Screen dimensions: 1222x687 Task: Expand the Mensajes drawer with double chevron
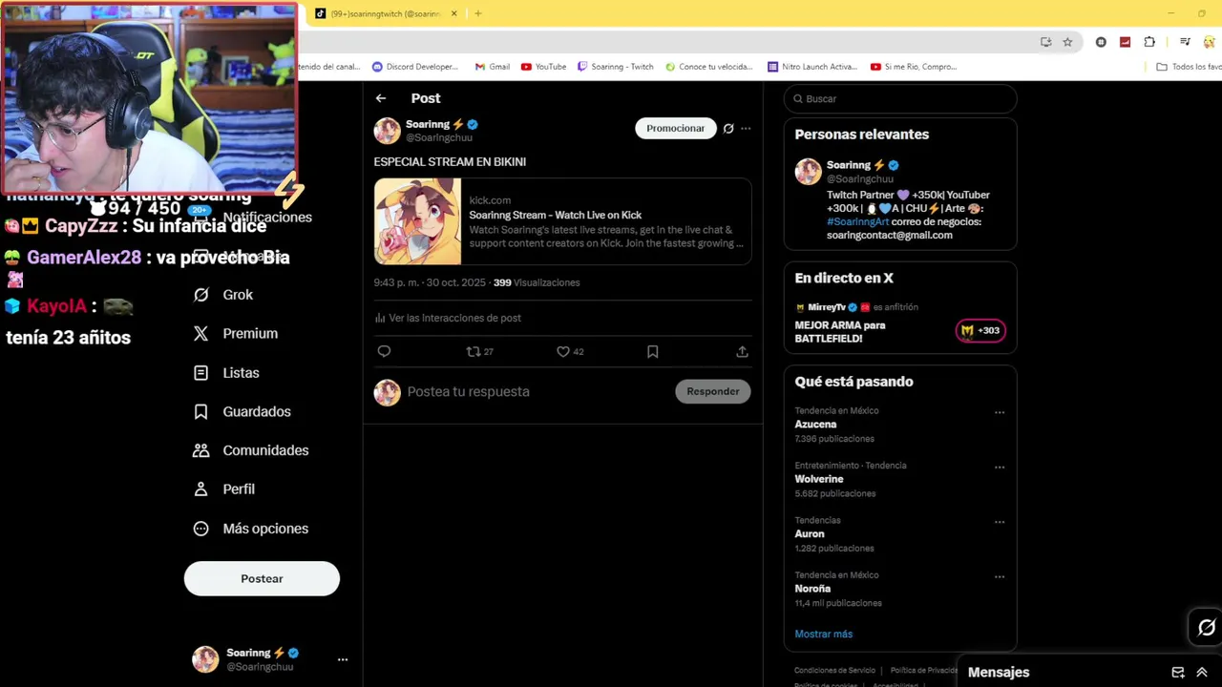pyautogui.click(x=1202, y=673)
